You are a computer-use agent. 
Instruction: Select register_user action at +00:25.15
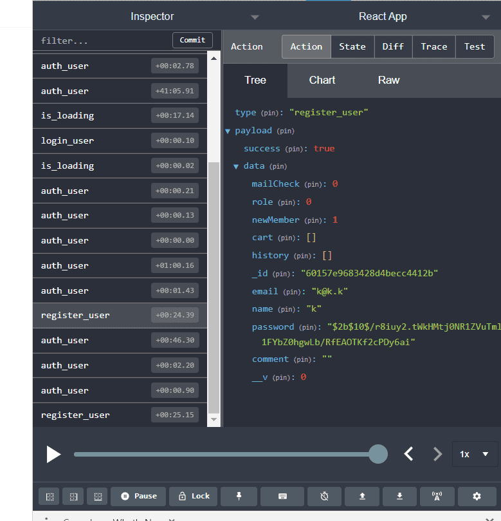tap(120, 415)
